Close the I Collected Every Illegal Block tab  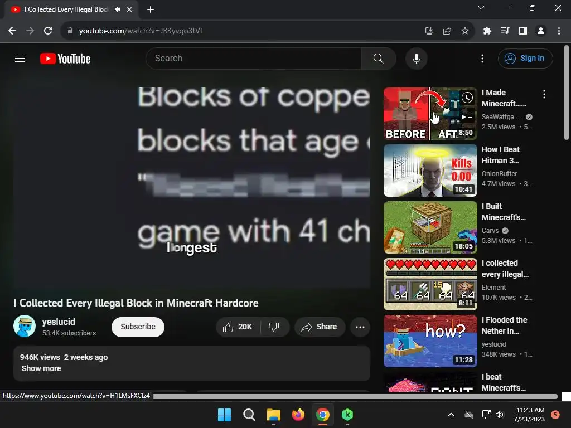point(129,9)
